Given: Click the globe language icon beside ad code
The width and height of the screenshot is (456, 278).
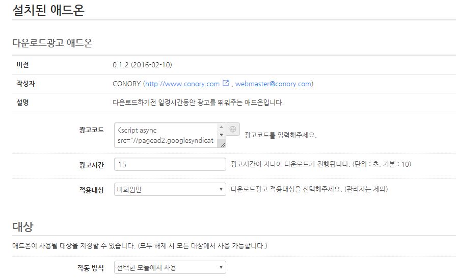Looking at the screenshot, I should (233, 129).
